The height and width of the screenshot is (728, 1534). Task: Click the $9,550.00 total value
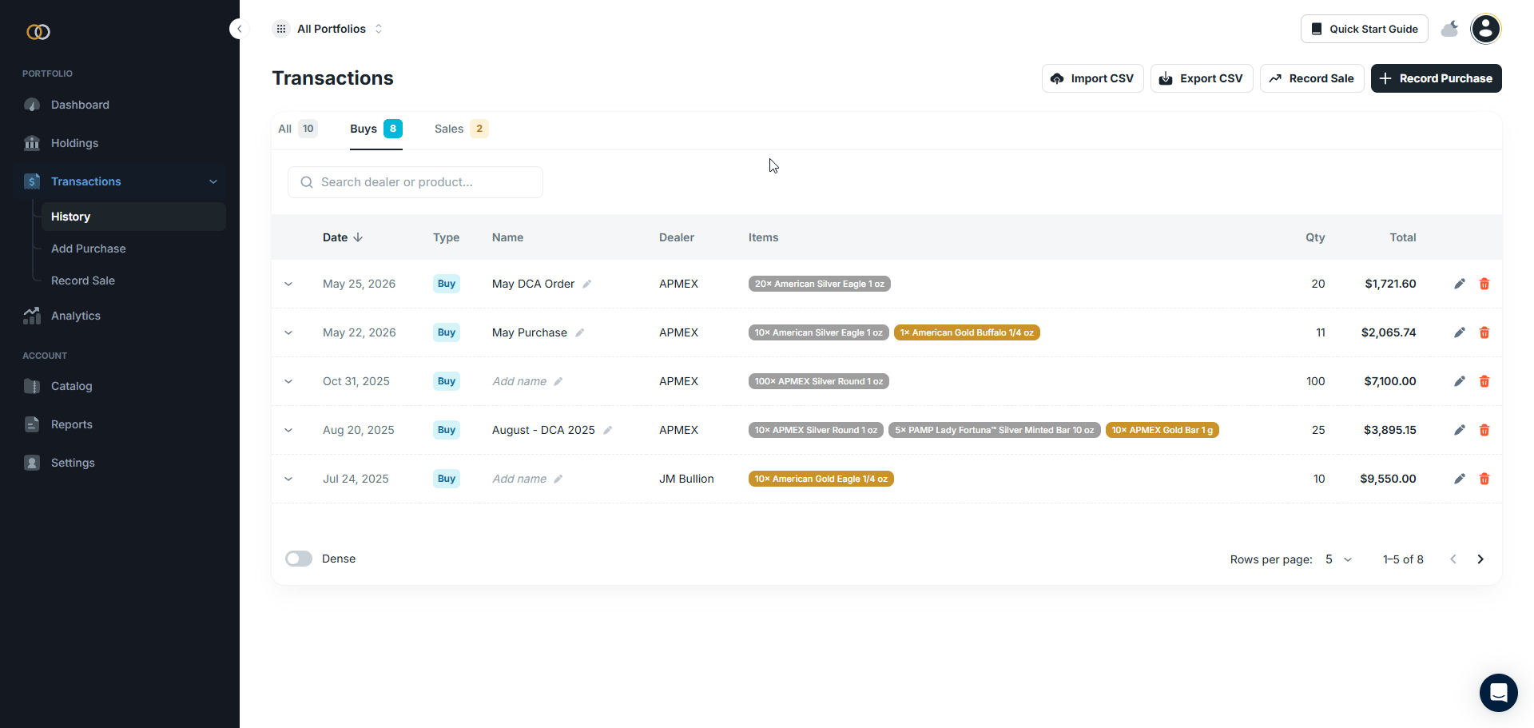(x=1388, y=479)
